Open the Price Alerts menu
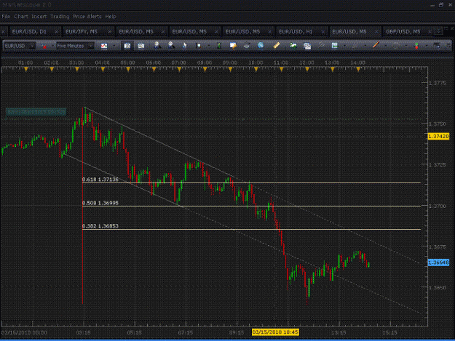 click(87, 17)
